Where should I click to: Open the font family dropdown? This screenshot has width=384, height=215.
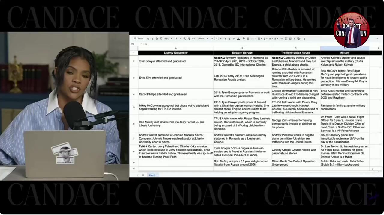(x=202, y=39)
